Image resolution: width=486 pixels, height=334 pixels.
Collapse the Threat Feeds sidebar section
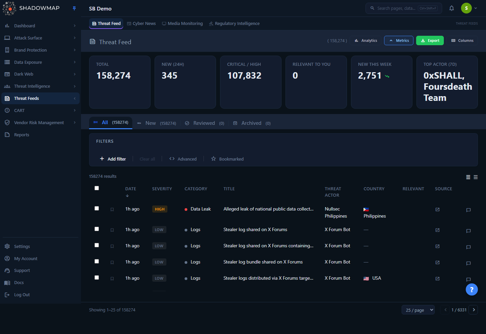pos(40,99)
